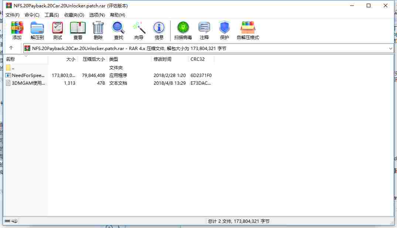397x228 pixels.
Task: Open the Commands (命令) menu
Action: click(x=32, y=15)
